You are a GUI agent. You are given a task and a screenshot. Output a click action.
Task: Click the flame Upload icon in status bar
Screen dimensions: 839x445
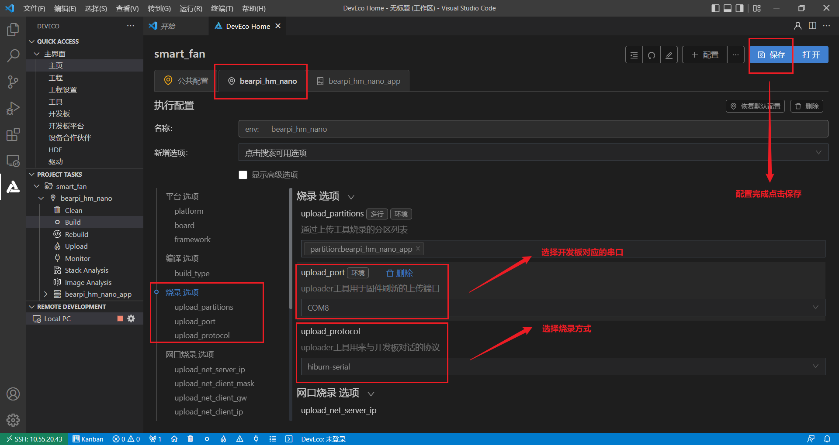(223, 439)
